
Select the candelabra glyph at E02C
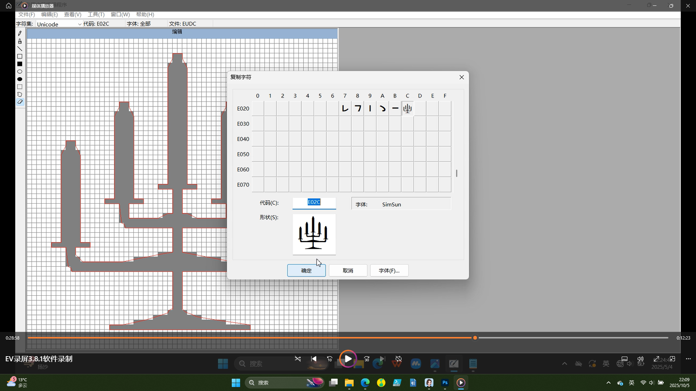pyautogui.click(x=408, y=108)
